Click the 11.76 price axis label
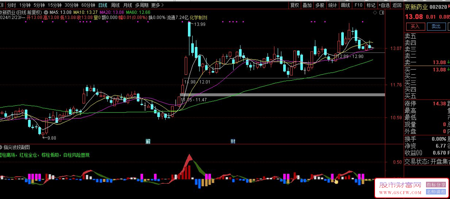Image resolution: width=450 pixels, height=199 pixels. pyautogui.click(x=395, y=85)
